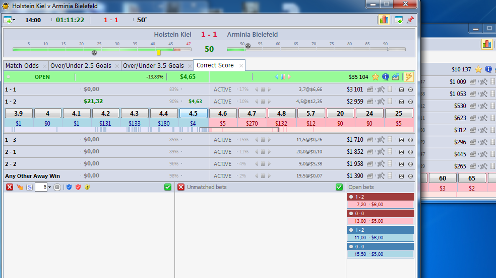Viewport: 496px width, 278px height.
Task: Open the tools icon on the 2 - 1 row
Action: coord(381,152)
